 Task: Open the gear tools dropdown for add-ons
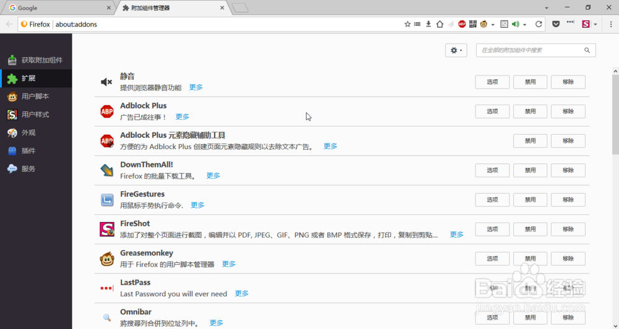pyautogui.click(x=456, y=50)
